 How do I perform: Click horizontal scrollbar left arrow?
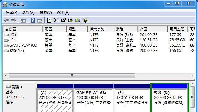[6, 75]
